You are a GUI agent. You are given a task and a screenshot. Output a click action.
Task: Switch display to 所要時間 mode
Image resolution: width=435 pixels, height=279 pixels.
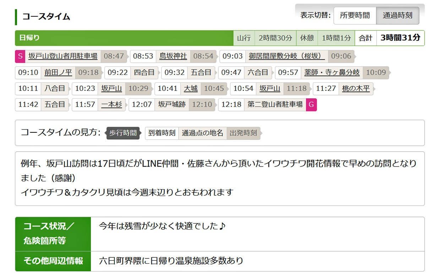[x=354, y=16]
